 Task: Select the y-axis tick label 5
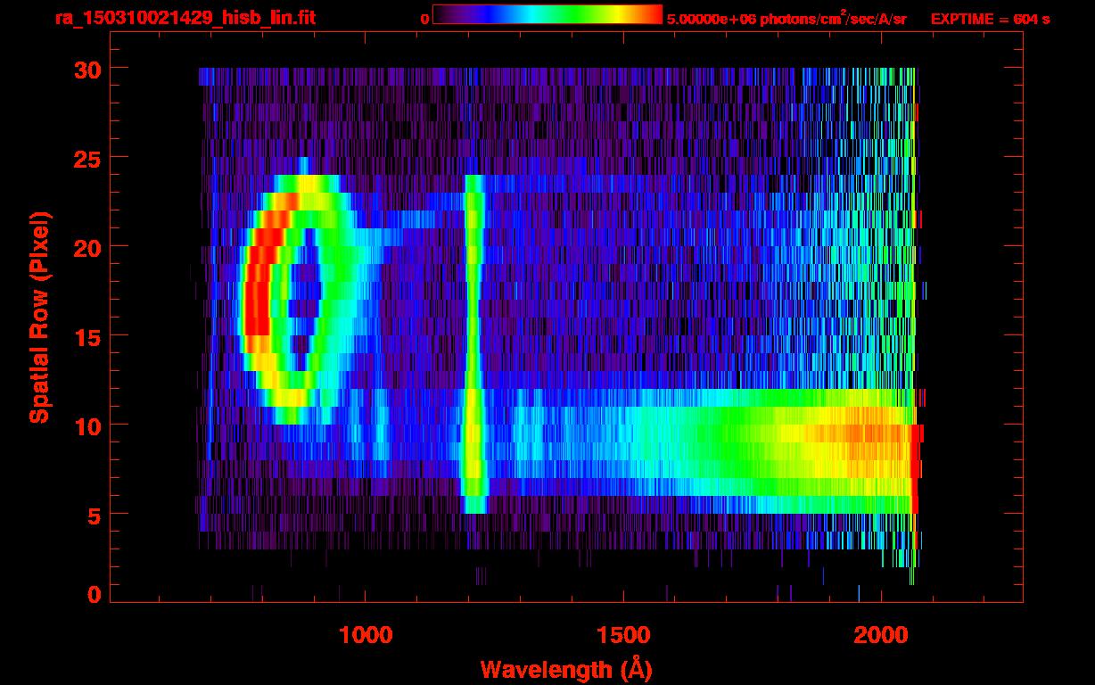tap(94, 515)
